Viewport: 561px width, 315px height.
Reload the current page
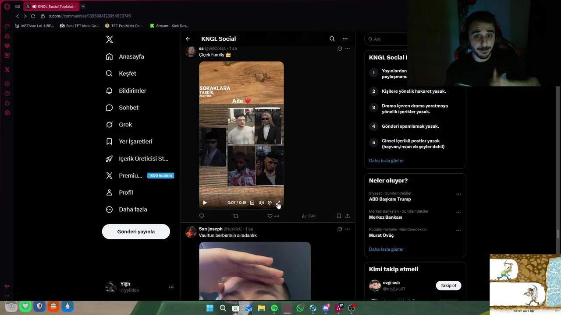pyautogui.click(x=33, y=16)
